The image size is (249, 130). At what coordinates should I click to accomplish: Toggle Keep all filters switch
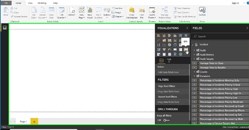[x=166, y=120]
